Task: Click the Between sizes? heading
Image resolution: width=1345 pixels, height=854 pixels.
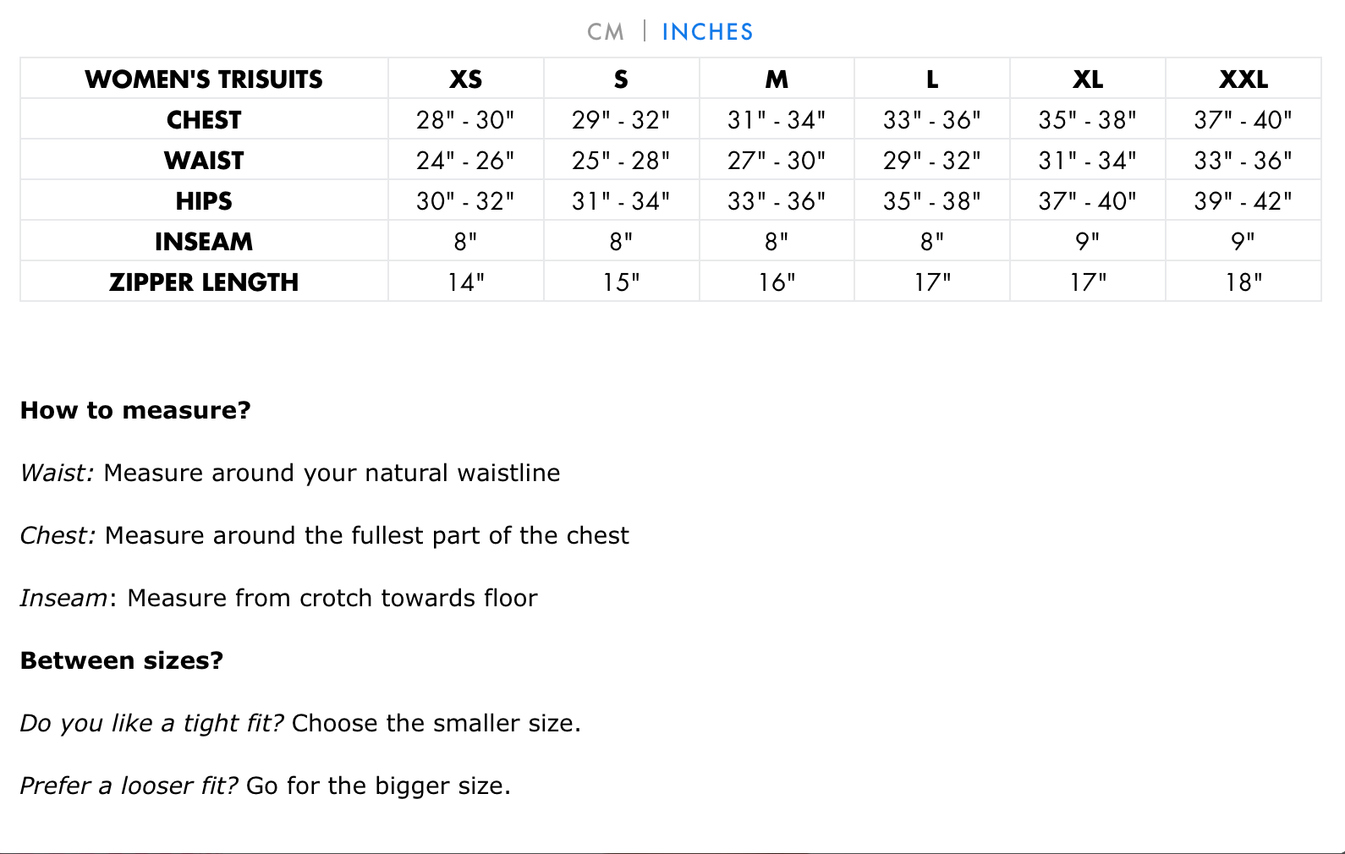Action: tap(122, 660)
